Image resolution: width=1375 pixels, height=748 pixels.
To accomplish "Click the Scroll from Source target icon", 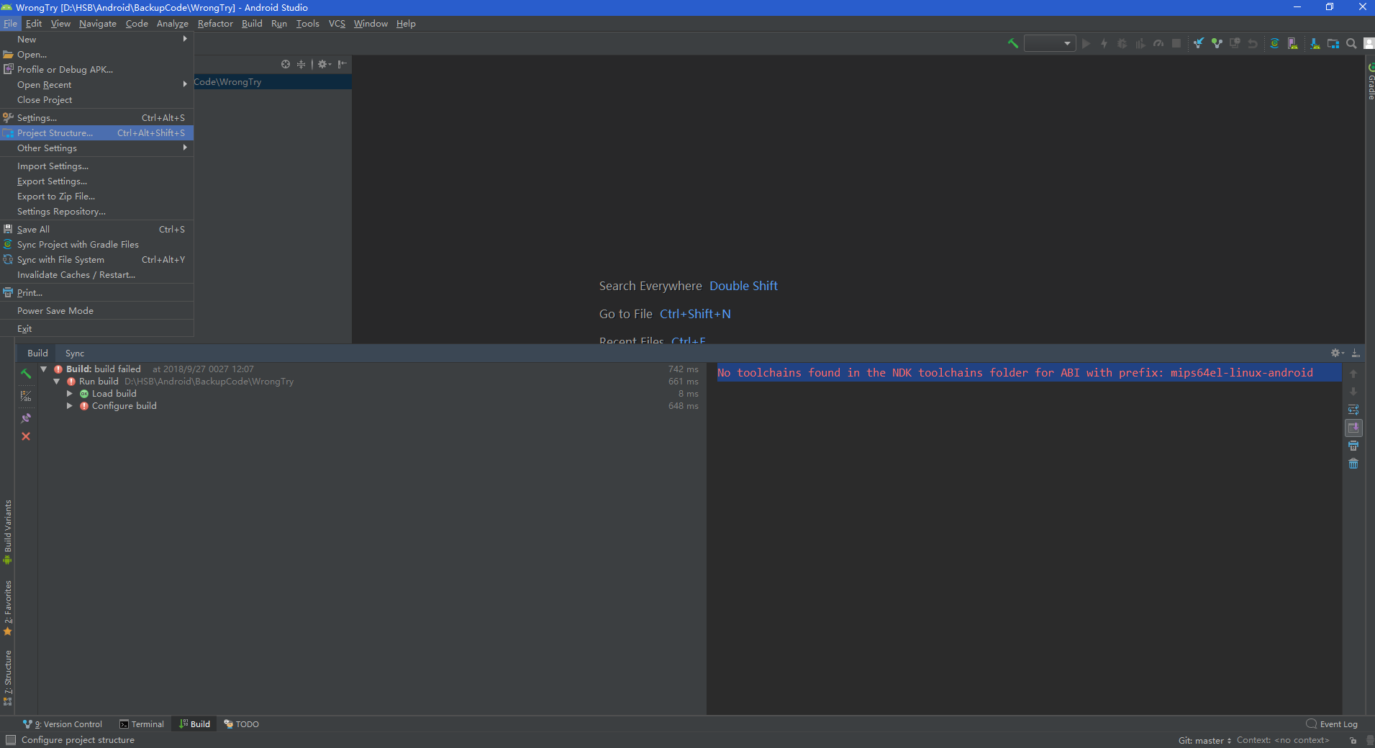I will 286,64.
